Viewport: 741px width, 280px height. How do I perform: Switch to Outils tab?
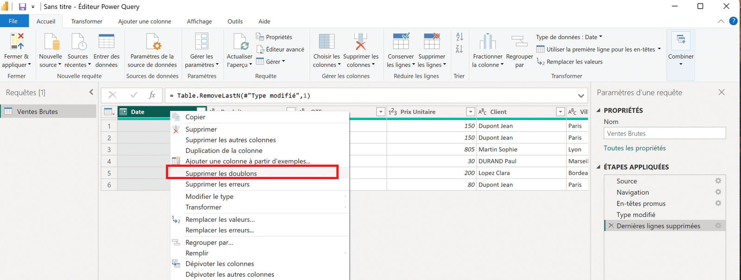coord(235,21)
